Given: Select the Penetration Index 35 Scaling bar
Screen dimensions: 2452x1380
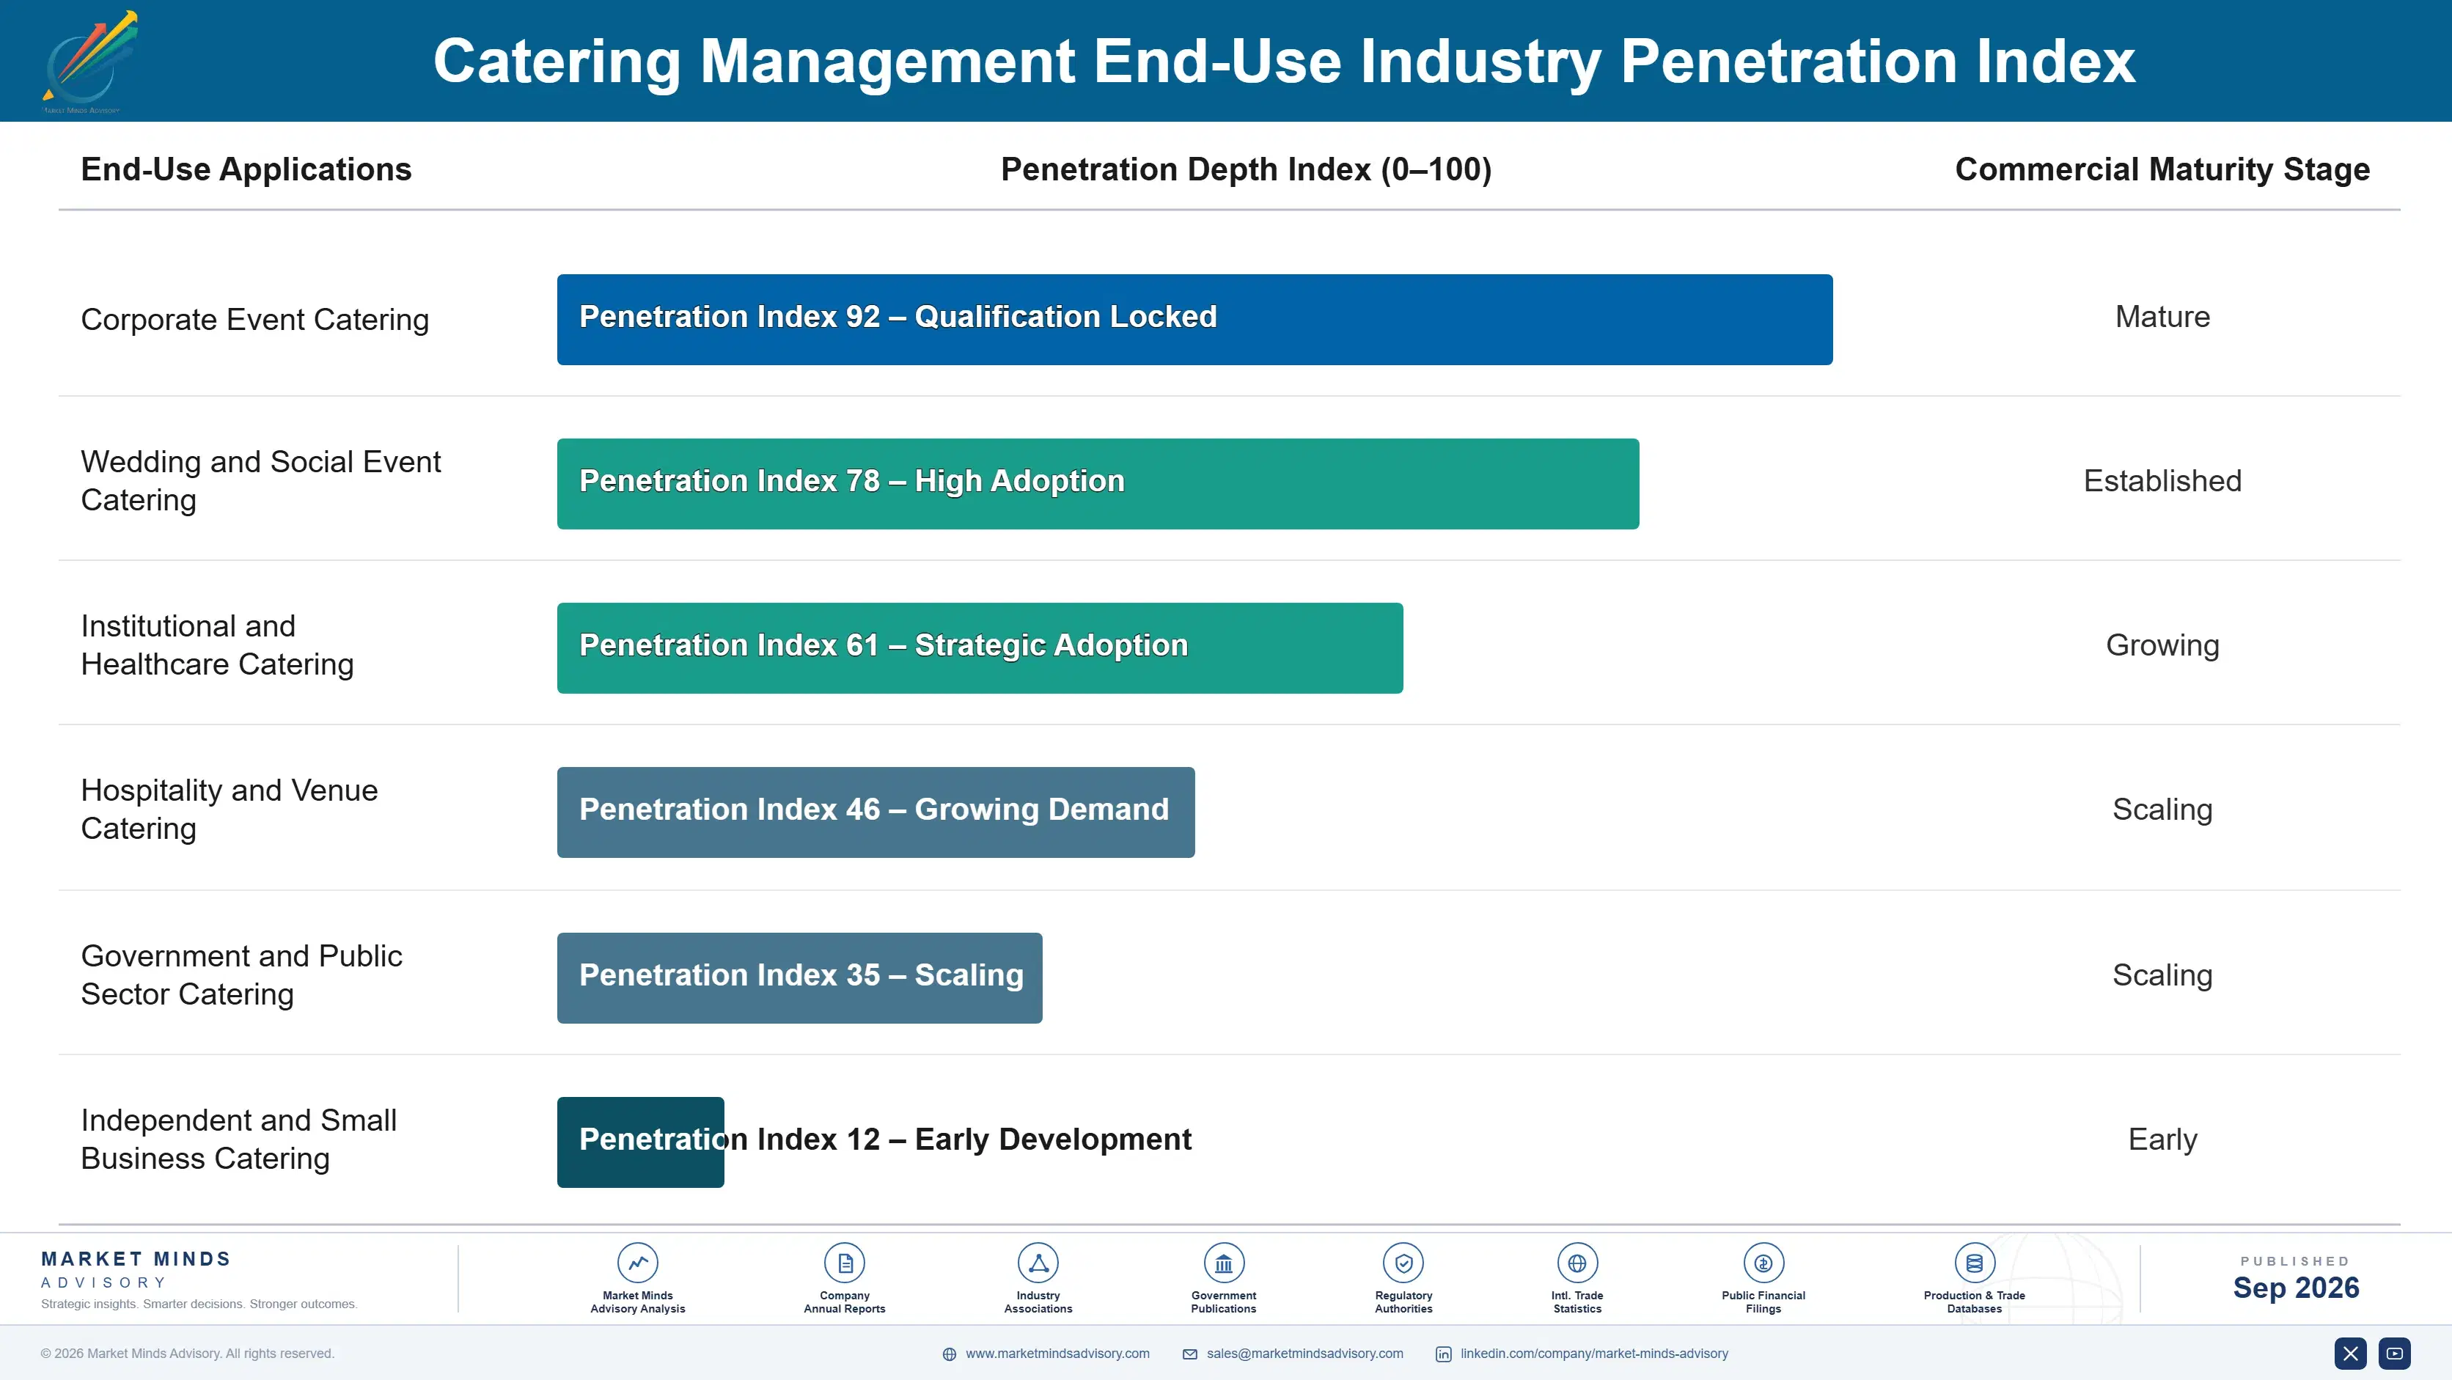Looking at the screenshot, I should (799, 977).
